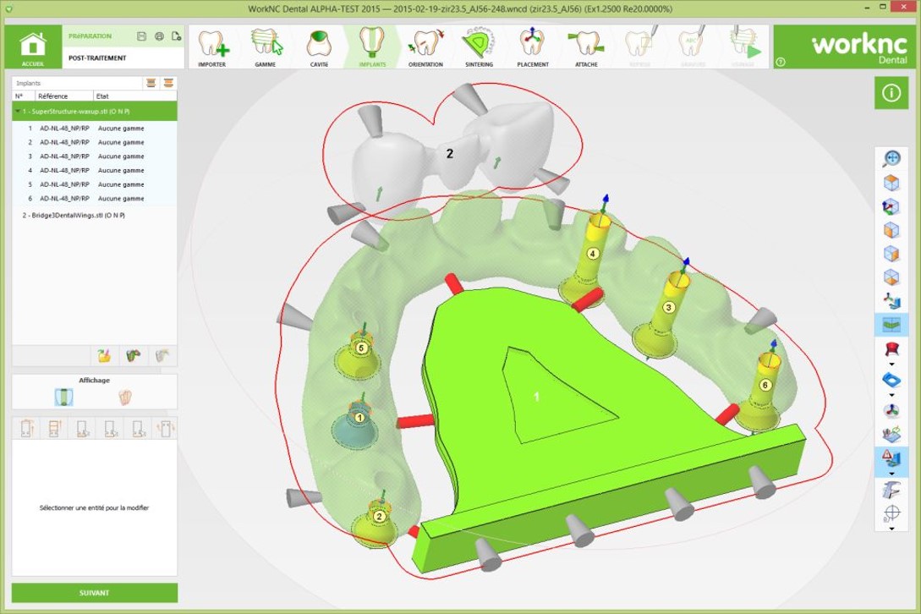
Task: Select the SINTERING workflow step
Action: click(479, 46)
